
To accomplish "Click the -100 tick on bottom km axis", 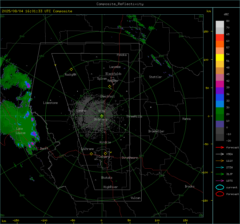I will pyautogui.click(x=44, y=221).
